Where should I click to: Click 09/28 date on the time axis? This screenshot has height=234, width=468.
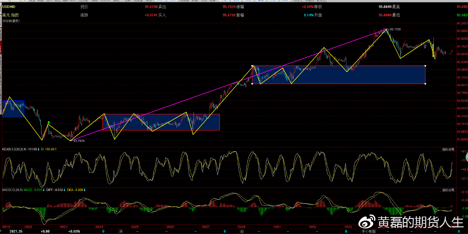241,226
